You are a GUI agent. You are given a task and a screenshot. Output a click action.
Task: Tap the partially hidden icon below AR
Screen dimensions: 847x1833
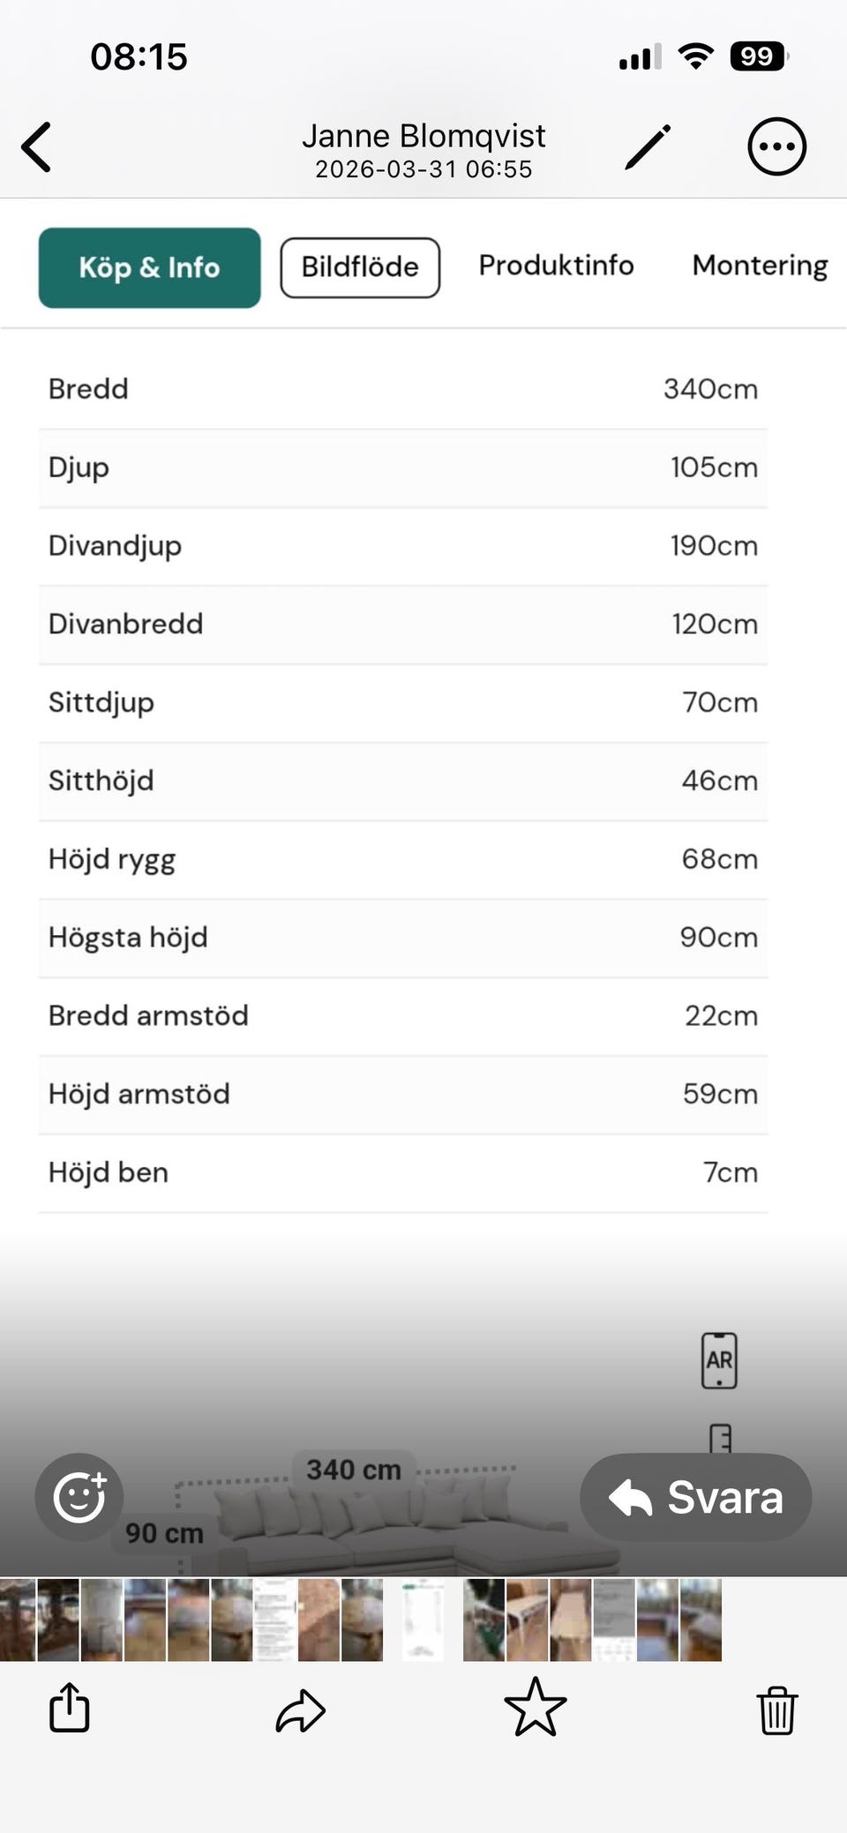coord(720,1438)
